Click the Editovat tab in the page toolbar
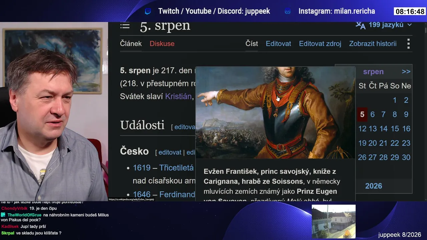This screenshot has height=240, width=427. pyautogui.click(x=279, y=44)
